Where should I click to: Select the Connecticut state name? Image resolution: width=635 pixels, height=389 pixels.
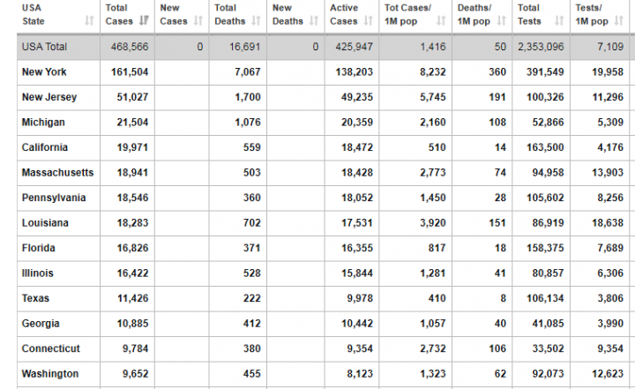[51, 348]
